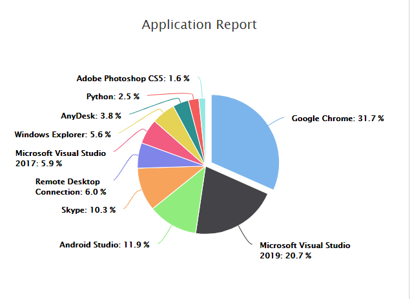
Task: Select the orange Skype pie slice
Action: tap(156, 186)
